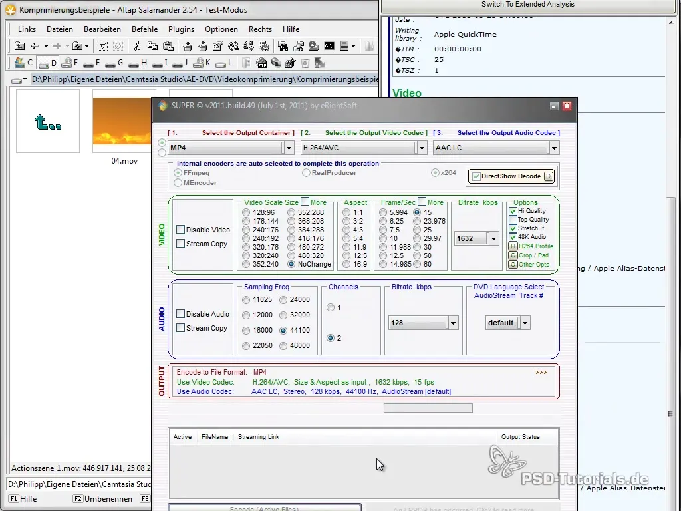681x511 pixels.
Task: Switch to drive G in Salamander
Action: tap(114, 63)
